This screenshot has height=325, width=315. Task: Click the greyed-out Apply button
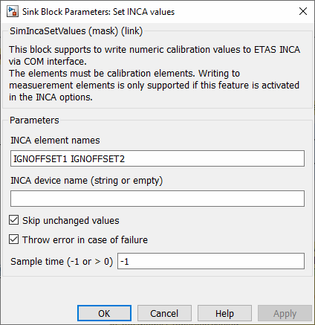click(285, 313)
